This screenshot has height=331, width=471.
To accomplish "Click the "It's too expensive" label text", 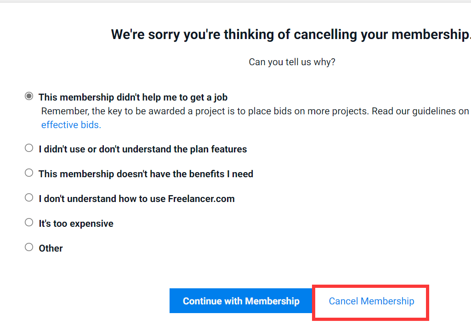I will pos(76,224).
